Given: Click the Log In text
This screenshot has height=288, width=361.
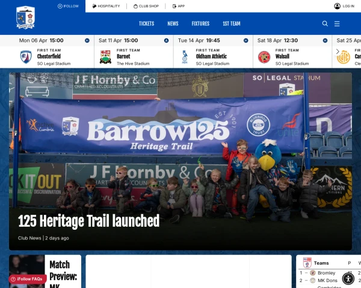Looking at the screenshot, I should point(348,6).
